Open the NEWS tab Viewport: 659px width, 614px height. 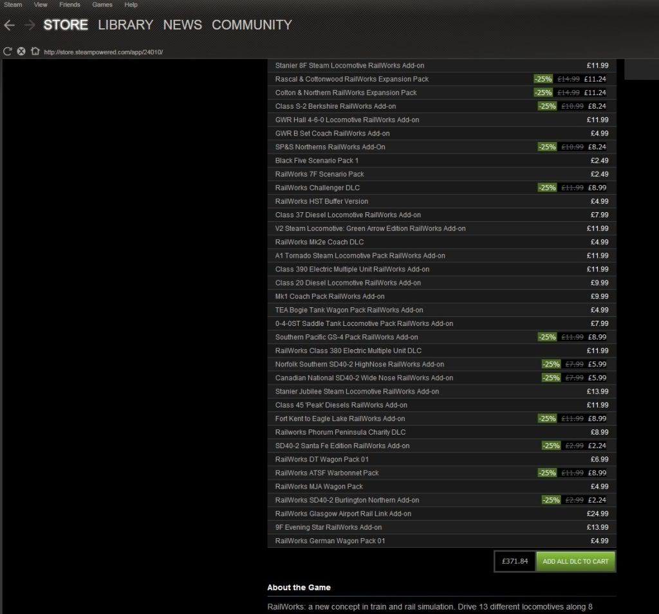tap(182, 25)
